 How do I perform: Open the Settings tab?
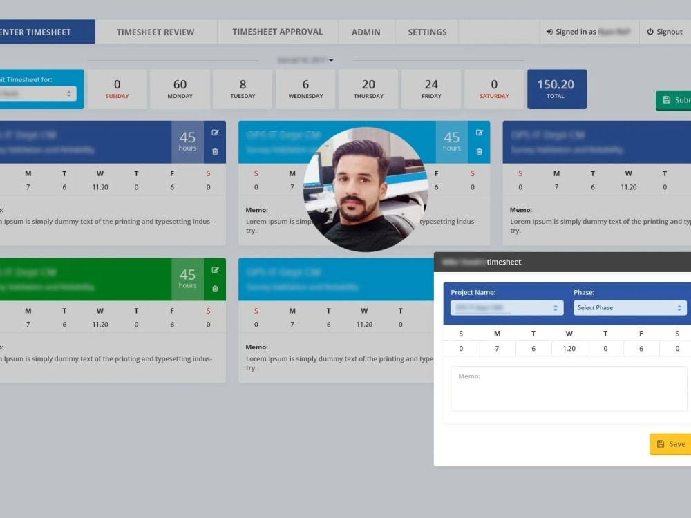pos(427,32)
